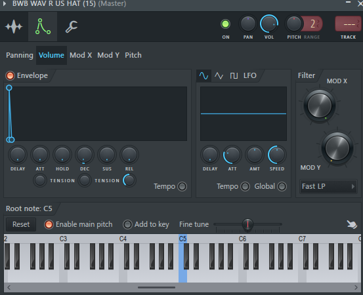Click the LFO ATT knob
Screen dimensions: 363x295
[x=232, y=155]
